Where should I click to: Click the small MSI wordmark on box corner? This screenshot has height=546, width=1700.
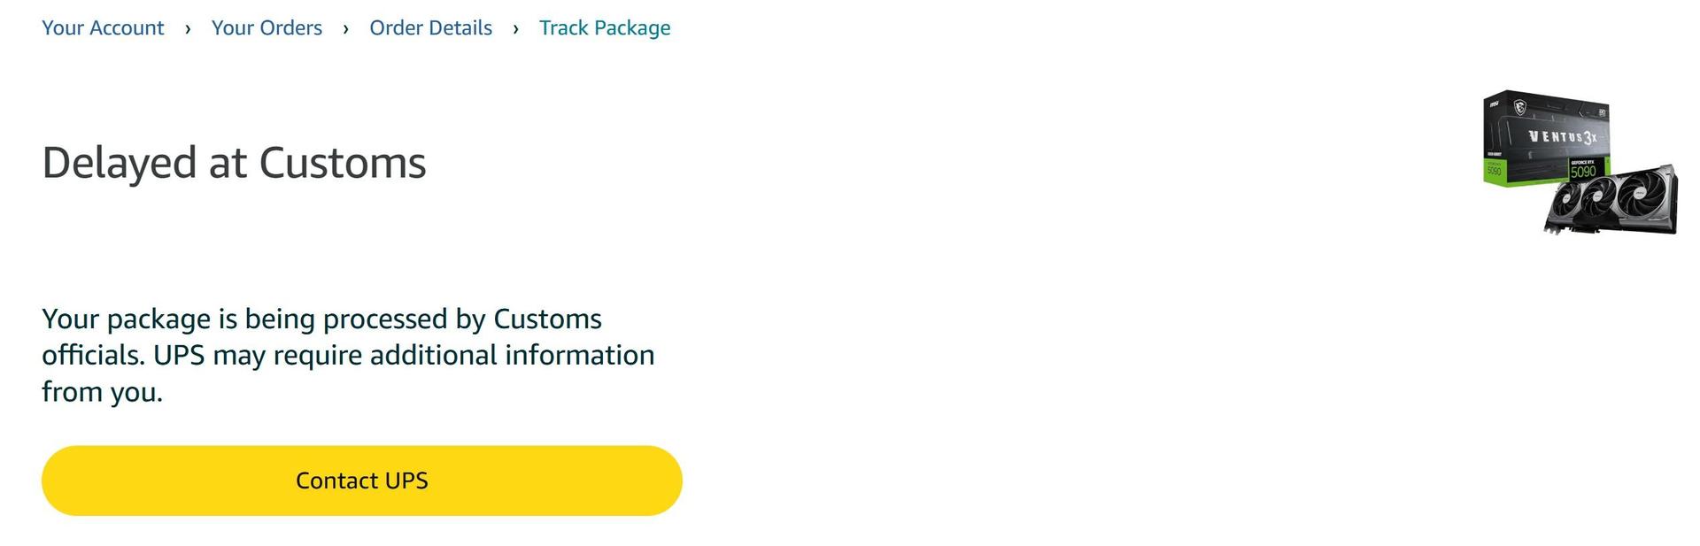[1494, 104]
